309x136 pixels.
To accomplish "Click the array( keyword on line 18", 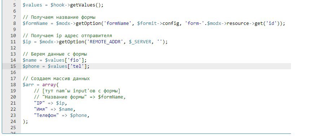I will pos(51,85).
